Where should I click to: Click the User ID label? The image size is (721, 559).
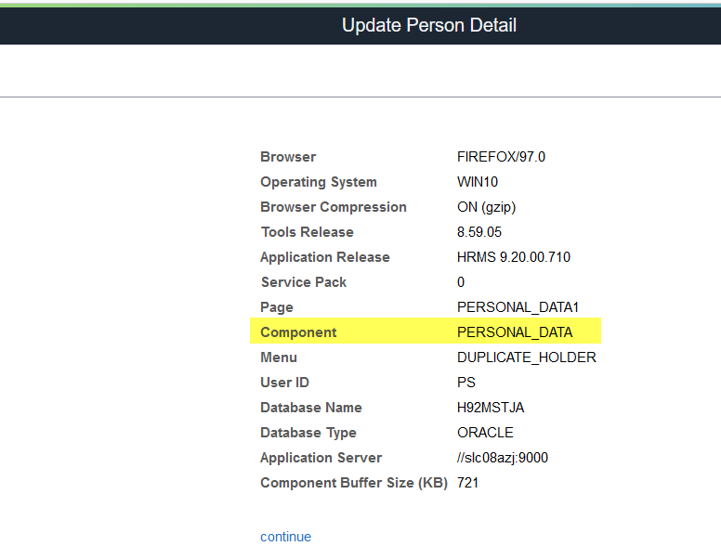(284, 383)
